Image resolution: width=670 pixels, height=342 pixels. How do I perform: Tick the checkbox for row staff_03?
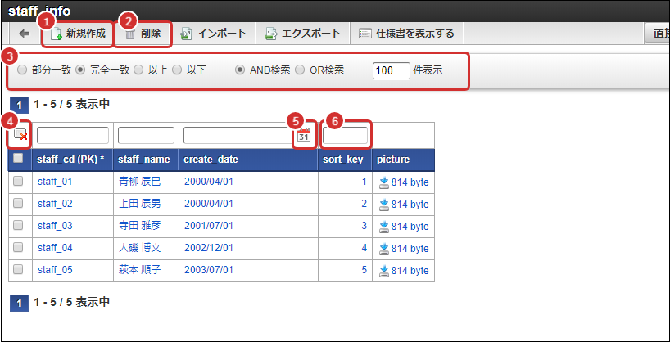18,226
